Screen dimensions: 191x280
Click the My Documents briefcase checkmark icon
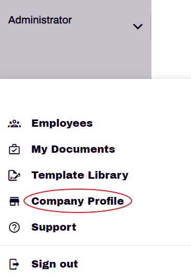click(x=14, y=149)
